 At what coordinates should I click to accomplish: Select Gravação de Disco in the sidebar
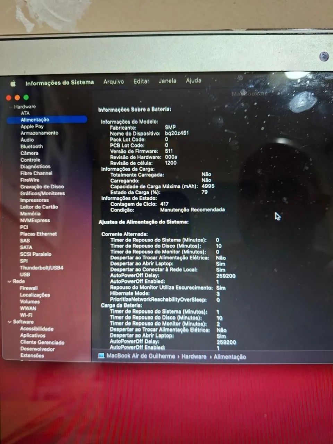(42, 187)
